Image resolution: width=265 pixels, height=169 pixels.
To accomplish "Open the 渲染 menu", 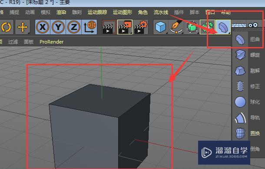I will tap(61, 12).
